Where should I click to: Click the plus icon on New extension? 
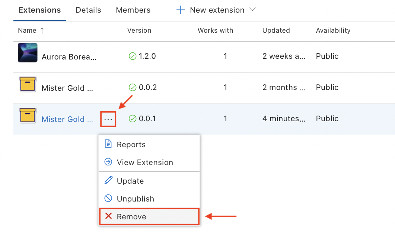pyautogui.click(x=180, y=10)
